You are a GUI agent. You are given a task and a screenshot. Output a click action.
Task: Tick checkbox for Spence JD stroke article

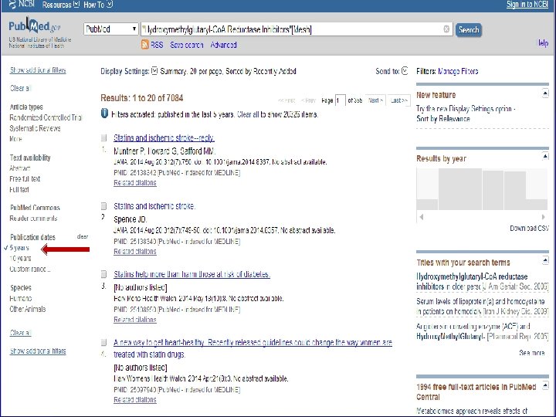[x=104, y=206]
